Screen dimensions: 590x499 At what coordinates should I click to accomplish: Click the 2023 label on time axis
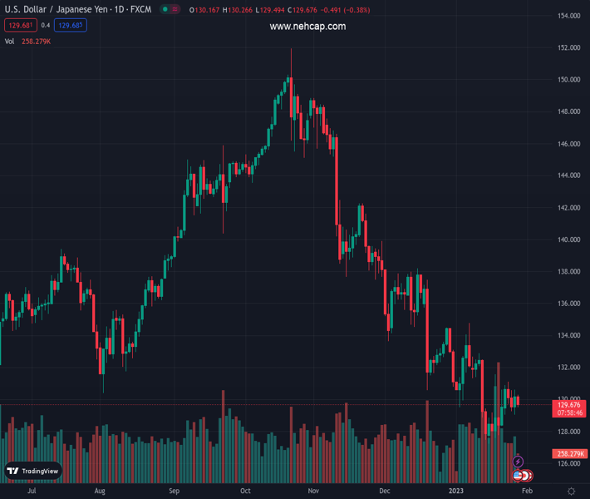point(458,492)
